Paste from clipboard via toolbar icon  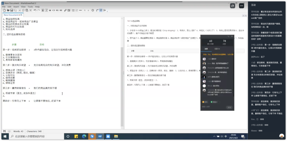pyautogui.click(x=27, y=10)
